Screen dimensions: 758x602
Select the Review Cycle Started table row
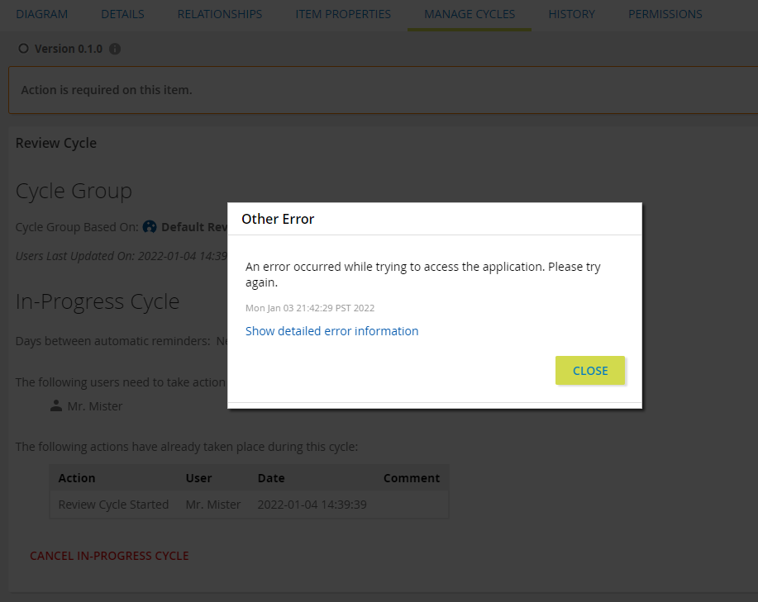pos(248,505)
